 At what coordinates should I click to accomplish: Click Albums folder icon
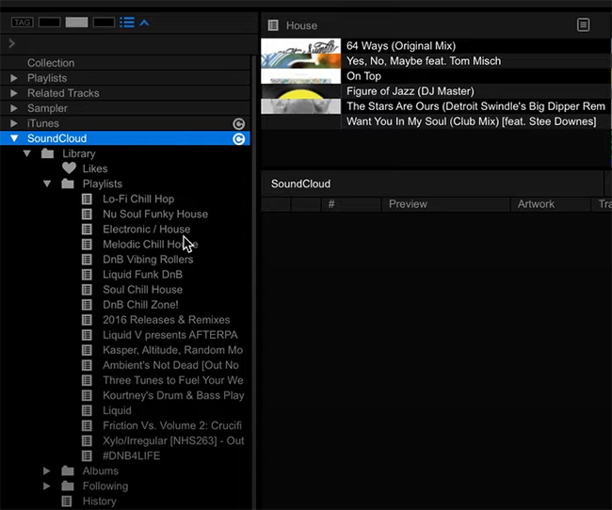click(x=68, y=470)
